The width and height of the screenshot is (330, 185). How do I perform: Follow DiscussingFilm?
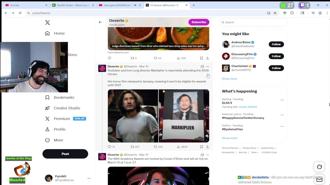pyautogui.click(x=276, y=56)
